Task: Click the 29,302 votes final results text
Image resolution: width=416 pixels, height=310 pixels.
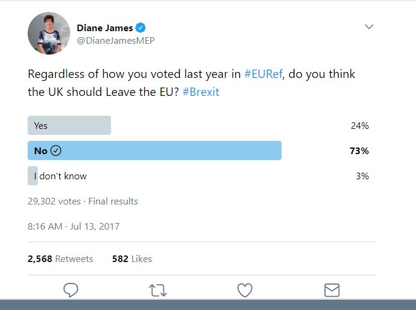Action: click(x=83, y=201)
